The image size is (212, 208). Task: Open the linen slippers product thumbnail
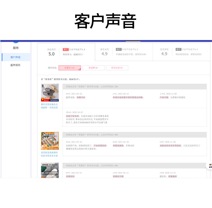[x=50, y=93]
